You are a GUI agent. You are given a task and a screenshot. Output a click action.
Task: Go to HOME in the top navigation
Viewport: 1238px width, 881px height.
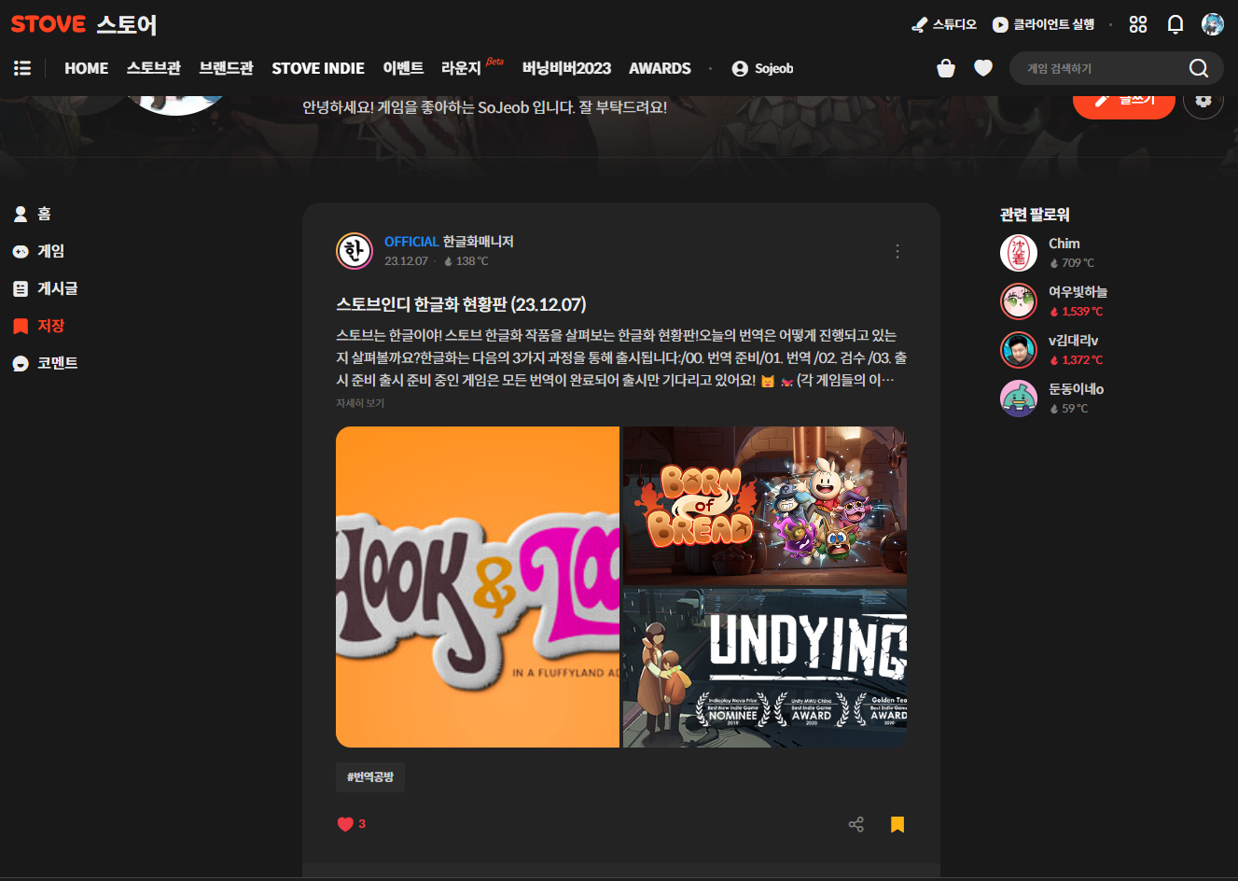(86, 68)
